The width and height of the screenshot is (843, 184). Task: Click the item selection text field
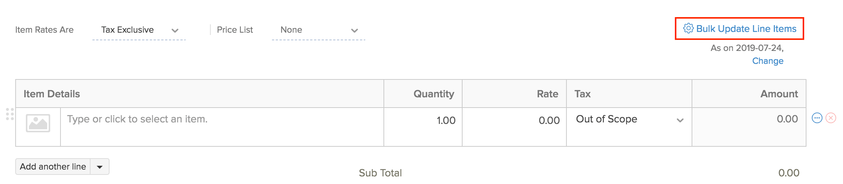coord(221,119)
